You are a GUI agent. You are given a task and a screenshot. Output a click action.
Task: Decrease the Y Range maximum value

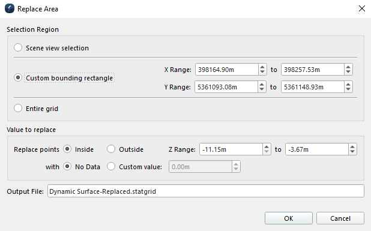click(348, 89)
